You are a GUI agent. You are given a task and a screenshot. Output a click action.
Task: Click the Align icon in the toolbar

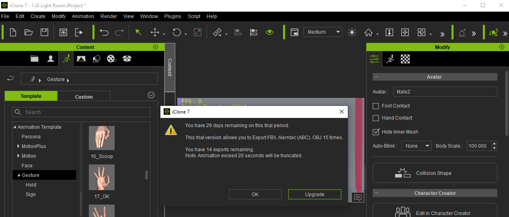(238, 32)
